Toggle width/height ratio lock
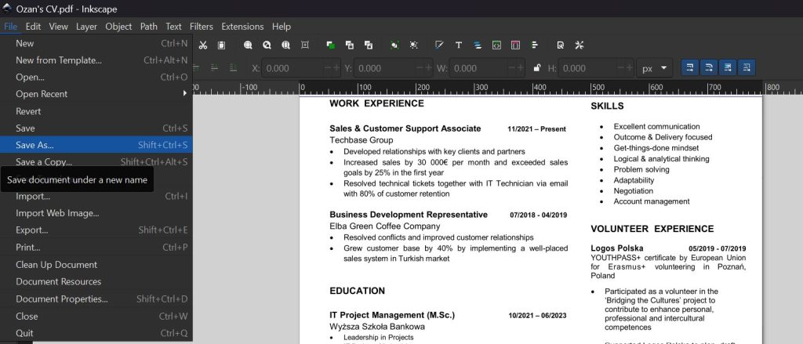The image size is (803, 344). point(536,67)
